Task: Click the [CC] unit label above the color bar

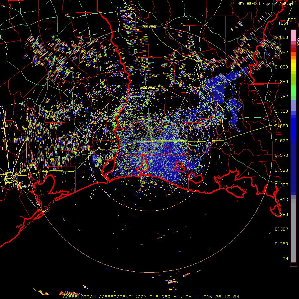Action: [284, 23]
